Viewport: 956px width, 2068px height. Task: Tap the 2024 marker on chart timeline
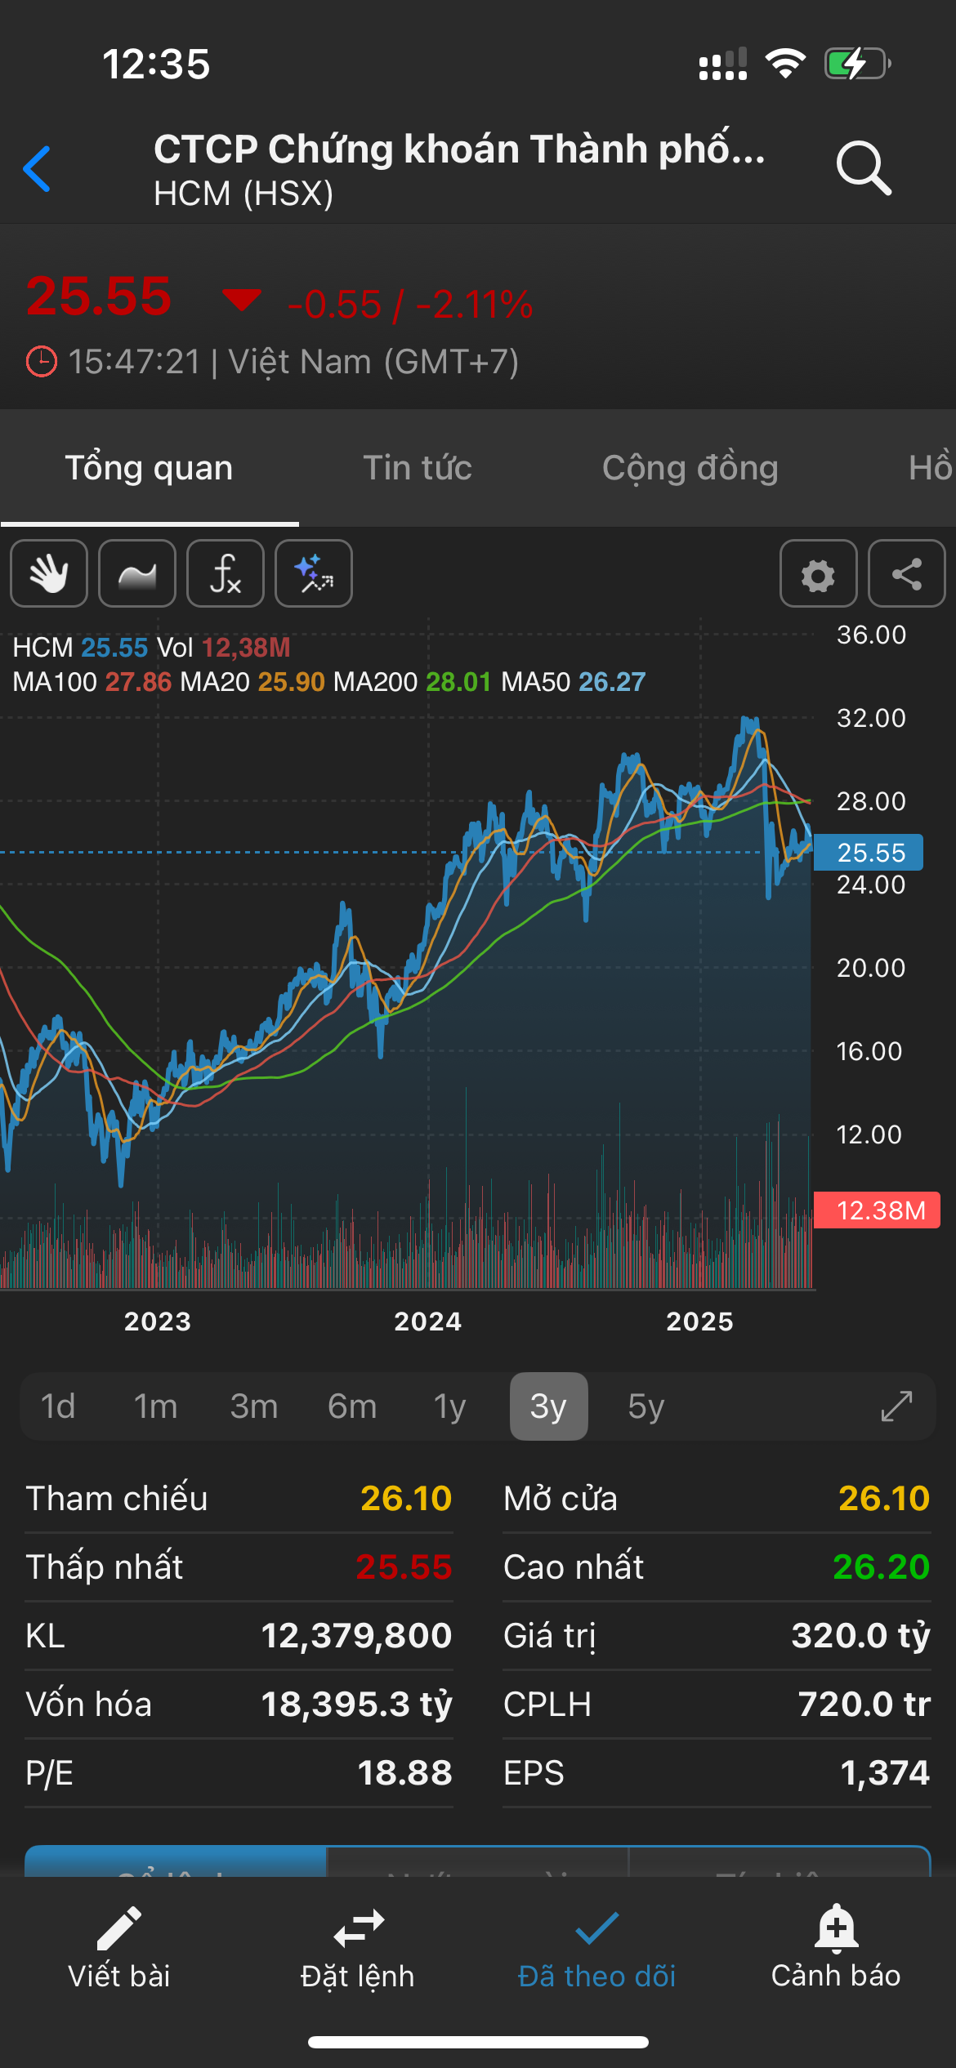pos(428,1321)
